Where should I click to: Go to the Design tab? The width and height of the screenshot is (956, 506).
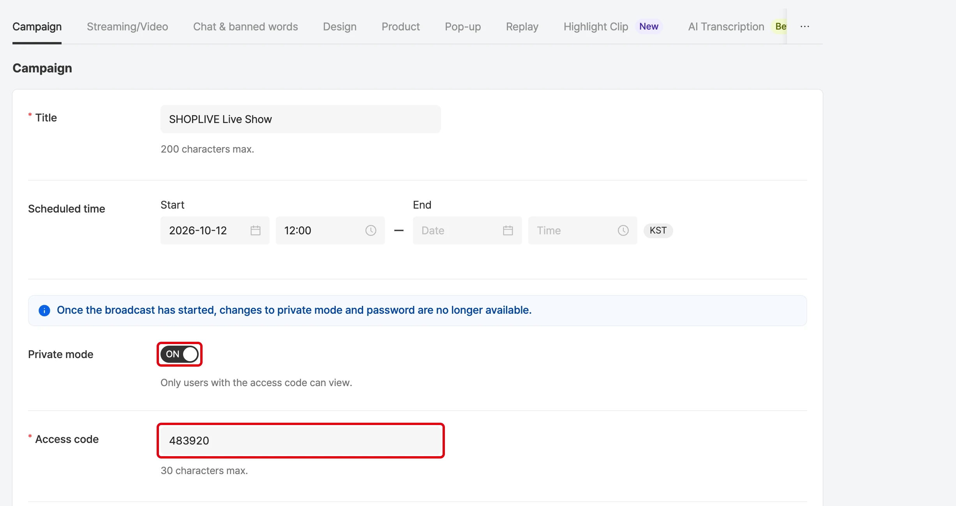click(x=340, y=26)
